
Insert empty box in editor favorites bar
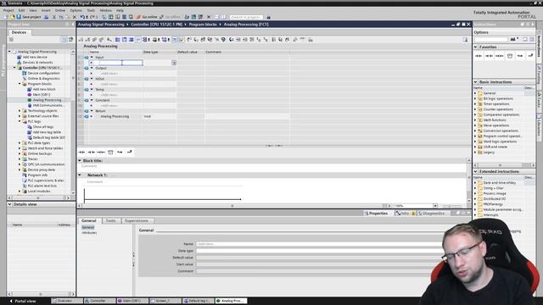(110, 152)
